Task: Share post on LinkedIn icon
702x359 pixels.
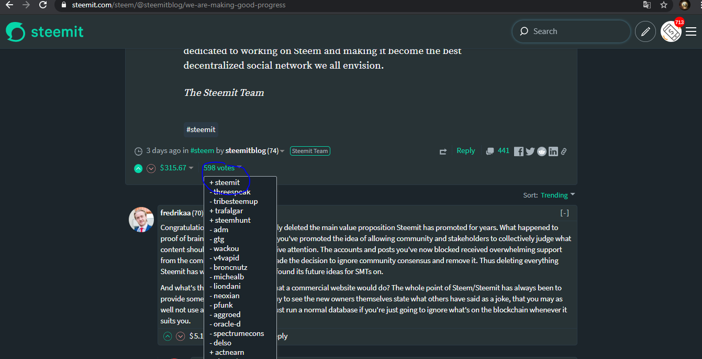Action: tap(553, 151)
